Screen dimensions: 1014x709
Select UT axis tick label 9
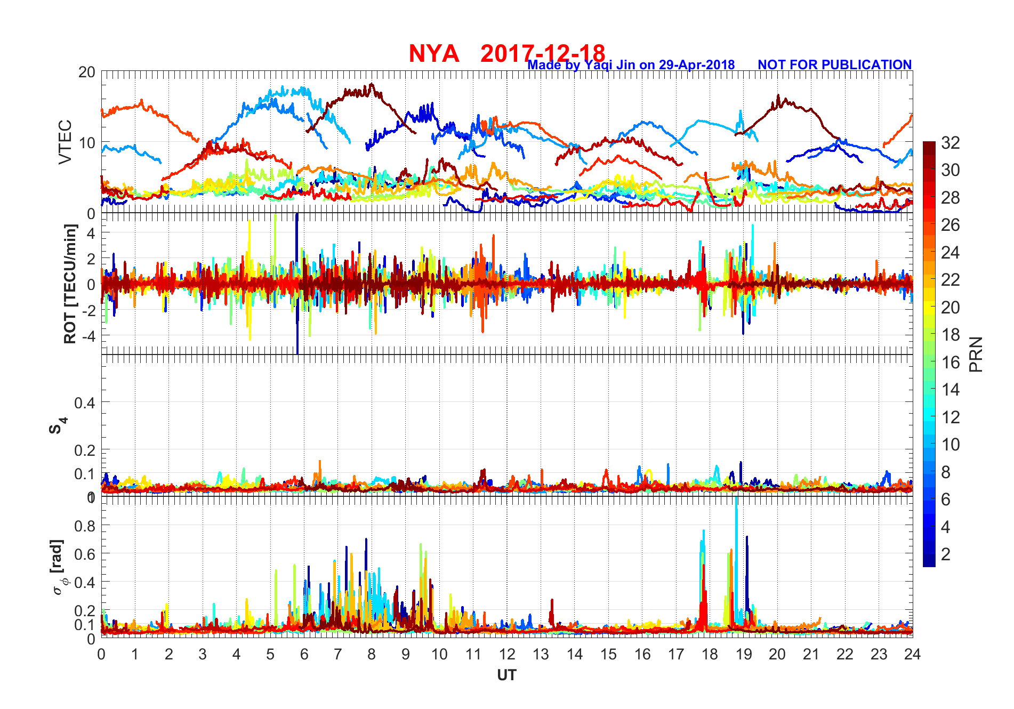pyautogui.click(x=405, y=654)
